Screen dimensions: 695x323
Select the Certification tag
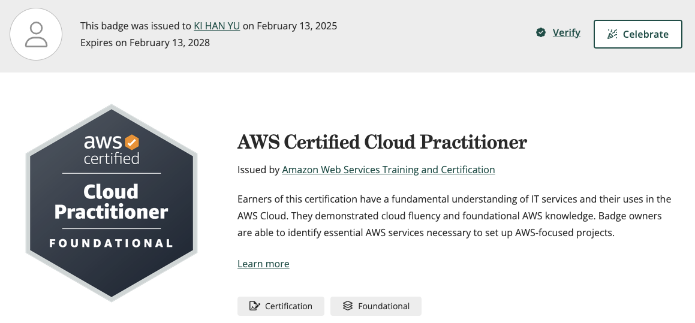point(281,306)
